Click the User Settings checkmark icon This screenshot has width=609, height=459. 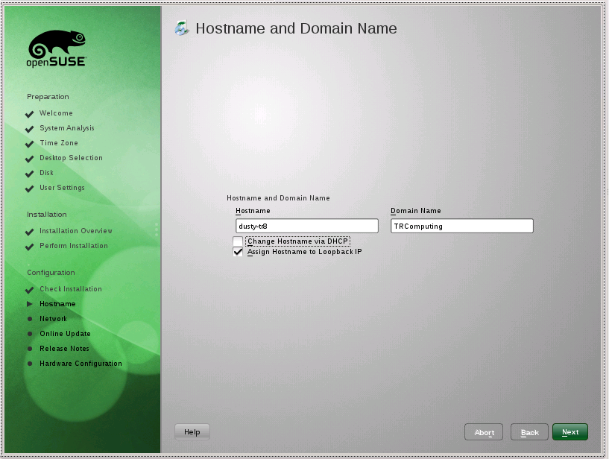(30, 189)
